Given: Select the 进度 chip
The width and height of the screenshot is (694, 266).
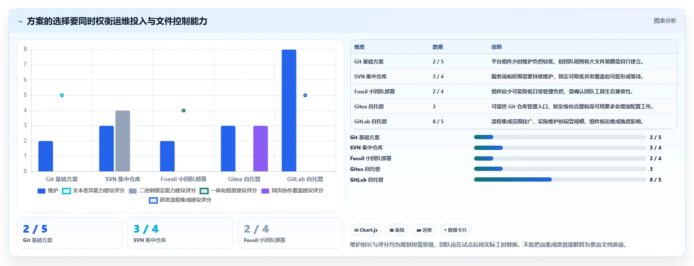Looking at the screenshot, I should [x=424, y=230].
